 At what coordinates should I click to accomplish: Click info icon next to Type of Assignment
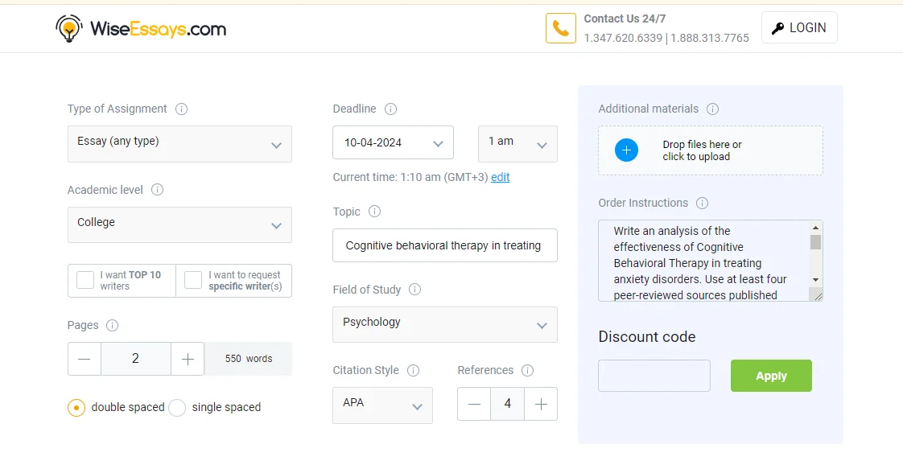click(x=181, y=109)
